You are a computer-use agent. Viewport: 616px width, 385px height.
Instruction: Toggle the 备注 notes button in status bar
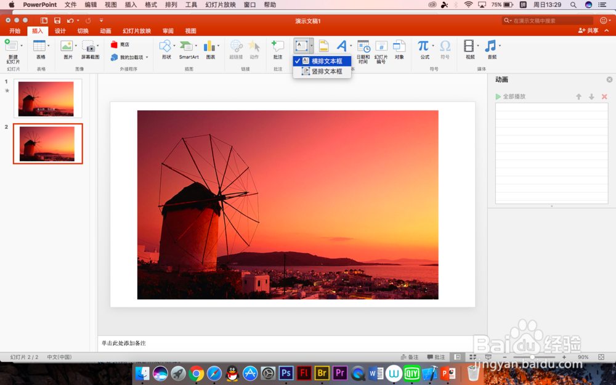click(x=410, y=357)
